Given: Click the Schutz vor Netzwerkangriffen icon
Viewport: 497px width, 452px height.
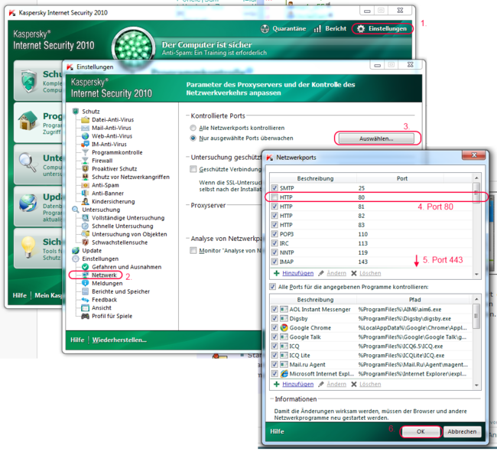Looking at the screenshot, I should 85,177.
